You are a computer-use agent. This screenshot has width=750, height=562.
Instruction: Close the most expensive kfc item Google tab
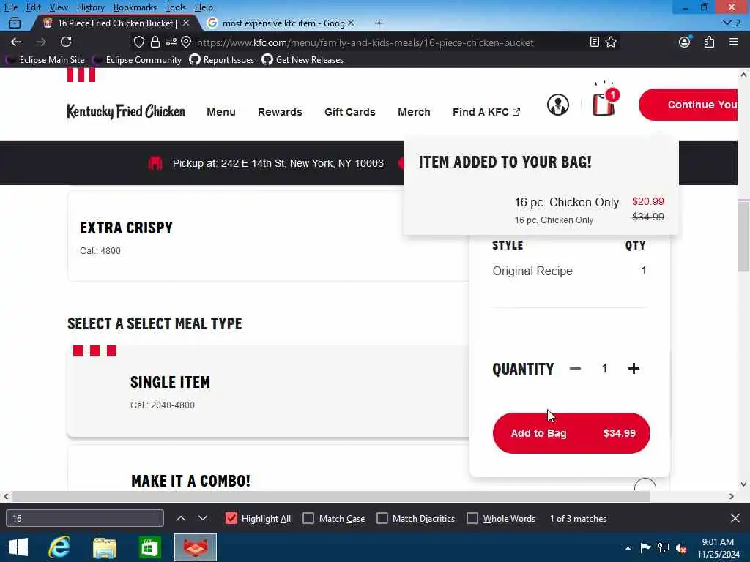click(351, 23)
